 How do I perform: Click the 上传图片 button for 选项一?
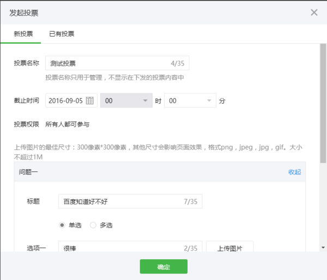pos(230,247)
